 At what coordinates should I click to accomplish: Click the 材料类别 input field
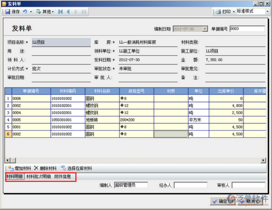[235, 42]
